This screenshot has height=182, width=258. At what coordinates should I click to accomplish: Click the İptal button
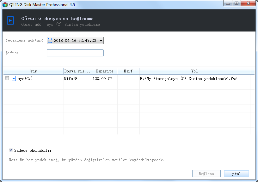click(236, 173)
